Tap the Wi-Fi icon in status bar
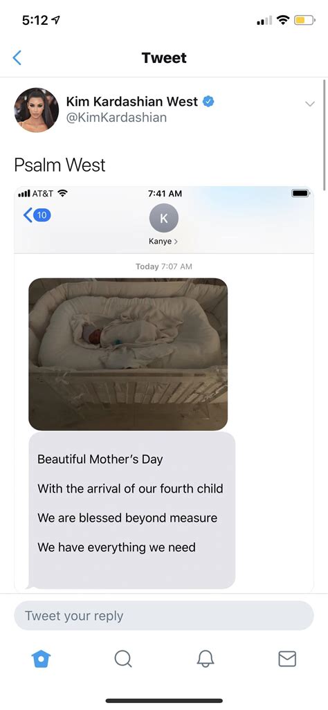Image resolution: width=328 pixels, height=710 pixels. pyautogui.click(x=284, y=20)
